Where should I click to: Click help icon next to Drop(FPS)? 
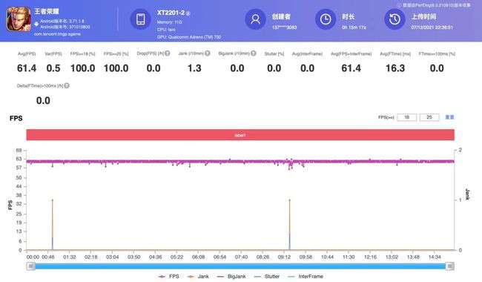pyautogui.click(x=168, y=53)
